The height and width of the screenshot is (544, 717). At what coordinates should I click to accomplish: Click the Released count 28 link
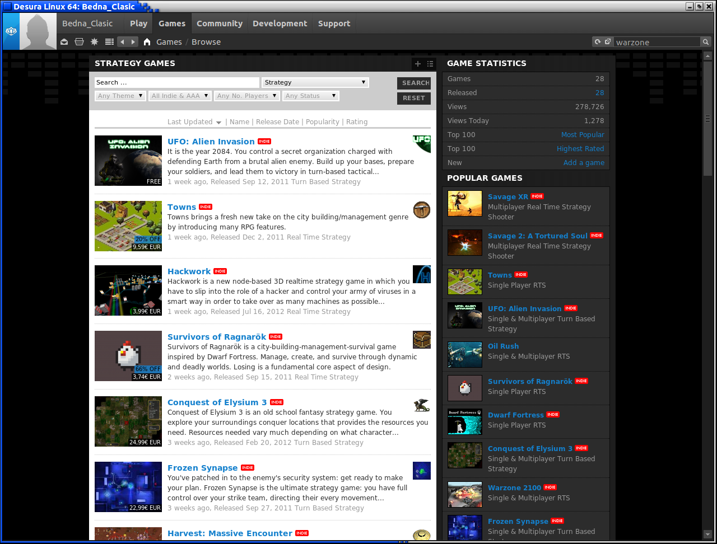point(600,93)
